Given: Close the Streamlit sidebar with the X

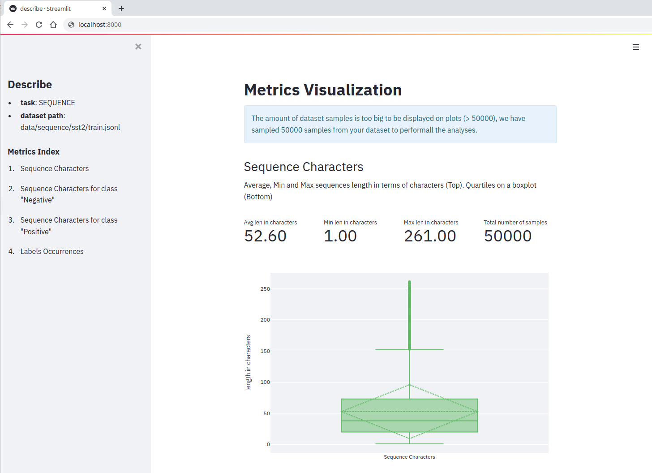Looking at the screenshot, I should 138,47.
